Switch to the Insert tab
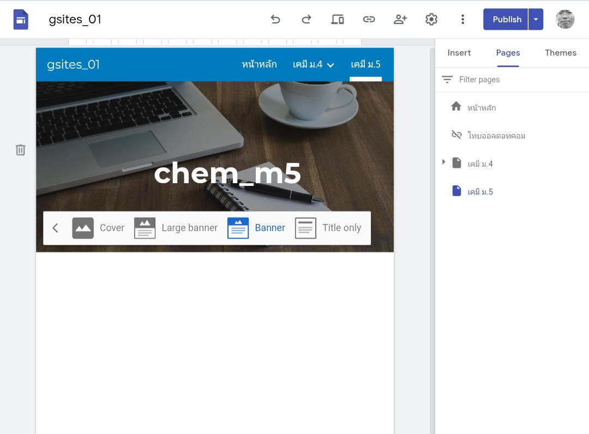This screenshot has height=434, width=589. point(459,53)
